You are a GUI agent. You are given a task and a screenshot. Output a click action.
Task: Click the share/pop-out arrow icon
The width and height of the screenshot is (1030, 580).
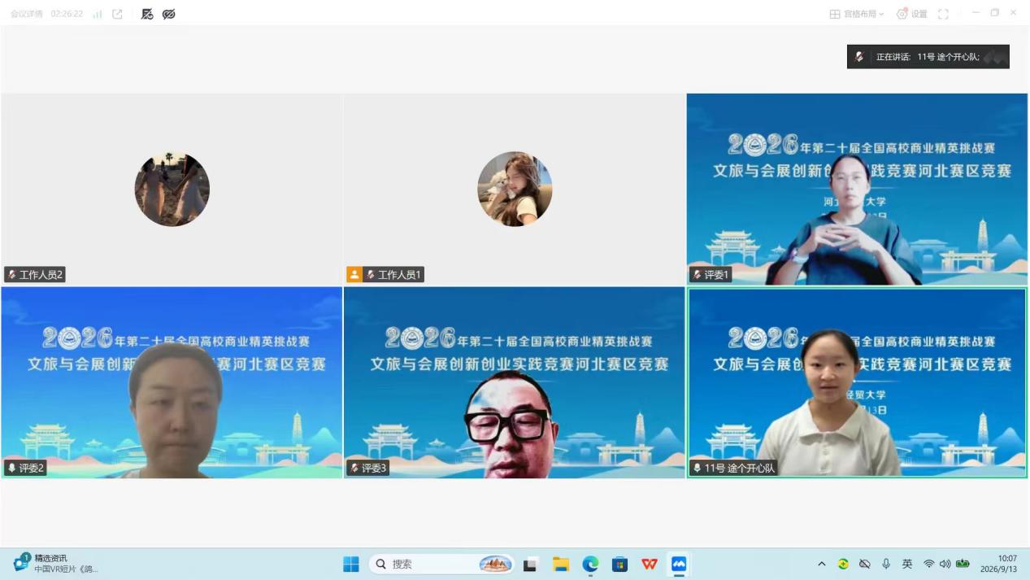point(117,14)
